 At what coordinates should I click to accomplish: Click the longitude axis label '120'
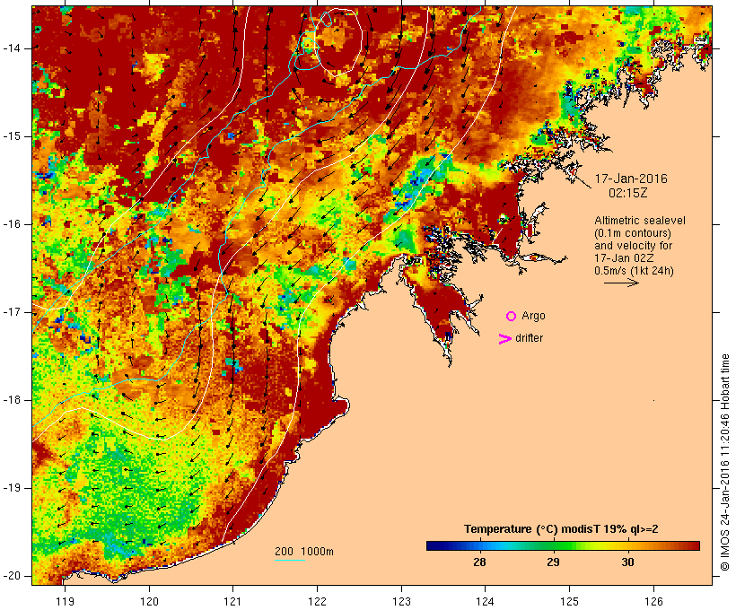149,601
